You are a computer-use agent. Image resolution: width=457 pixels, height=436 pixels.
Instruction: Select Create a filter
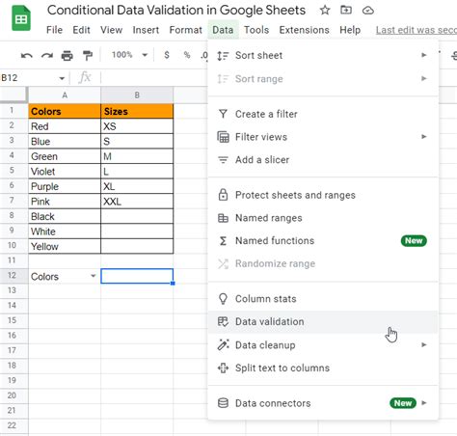click(323, 114)
